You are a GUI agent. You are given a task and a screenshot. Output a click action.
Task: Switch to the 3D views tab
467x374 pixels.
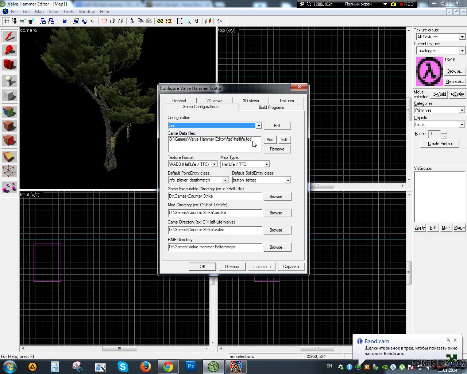coord(251,101)
